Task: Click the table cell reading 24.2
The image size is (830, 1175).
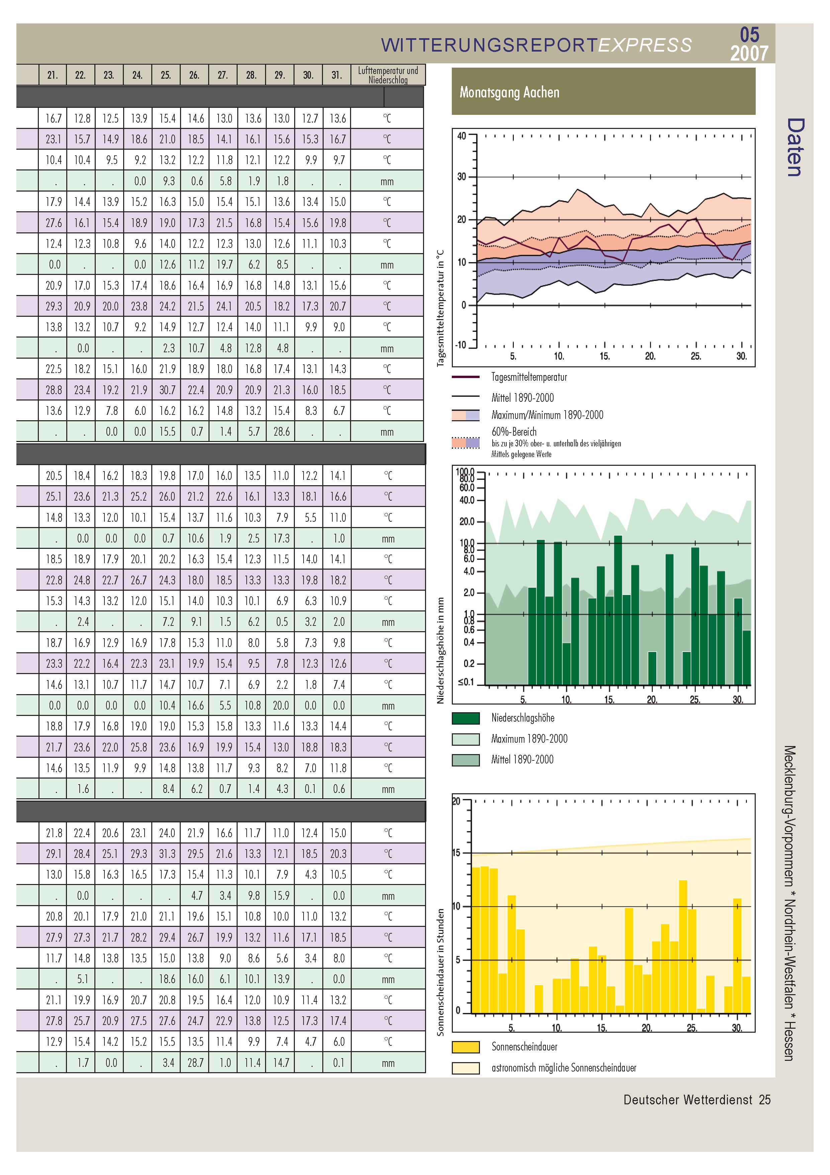Action: [167, 306]
